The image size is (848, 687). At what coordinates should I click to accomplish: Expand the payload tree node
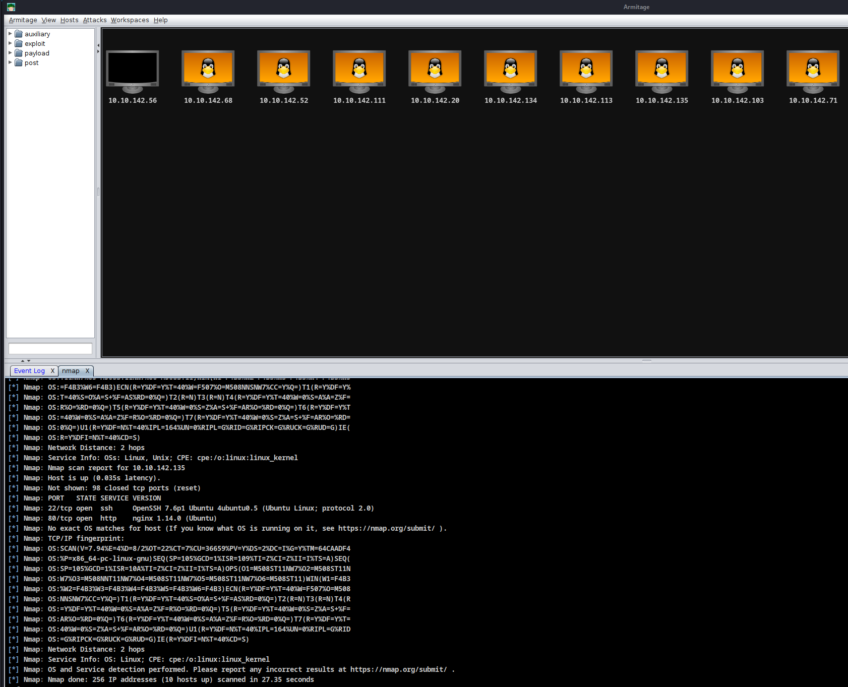pyautogui.click(x=10, y=53)
